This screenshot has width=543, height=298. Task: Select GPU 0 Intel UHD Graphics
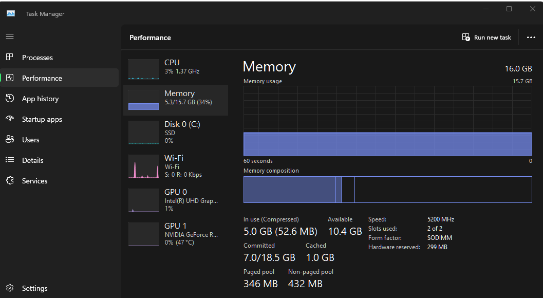tap(176, 200)
